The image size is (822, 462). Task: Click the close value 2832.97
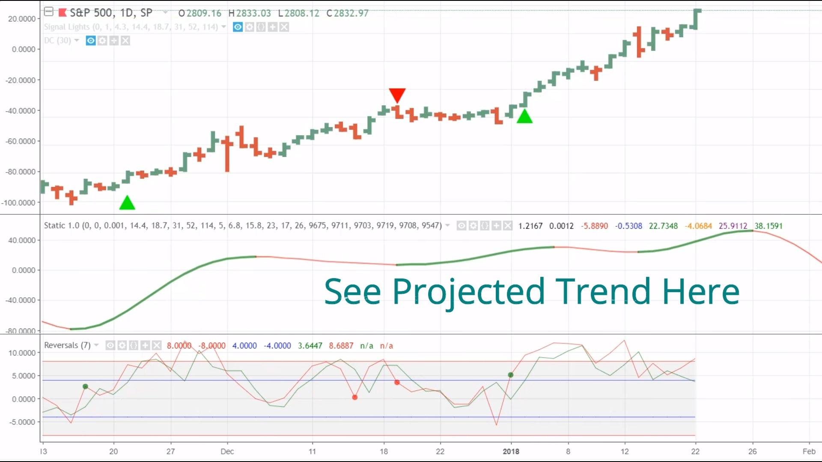351,13
